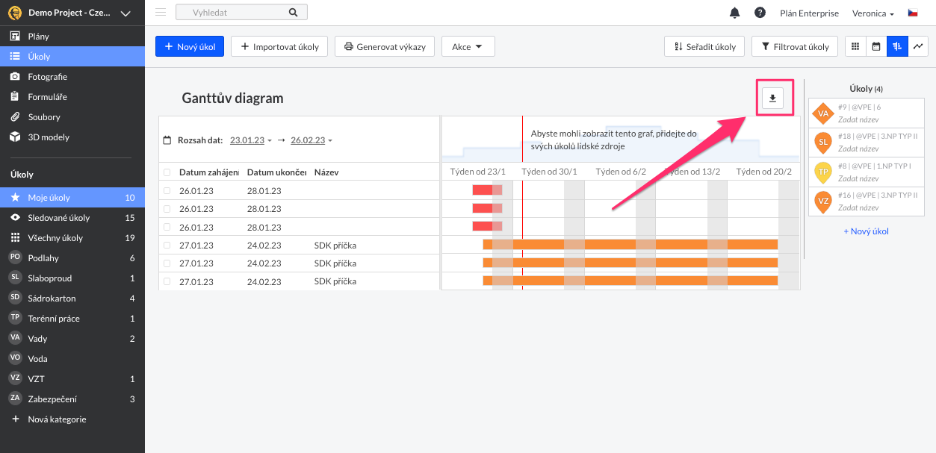
Task: Click the search magnifier icon
Action: point(293,13)
